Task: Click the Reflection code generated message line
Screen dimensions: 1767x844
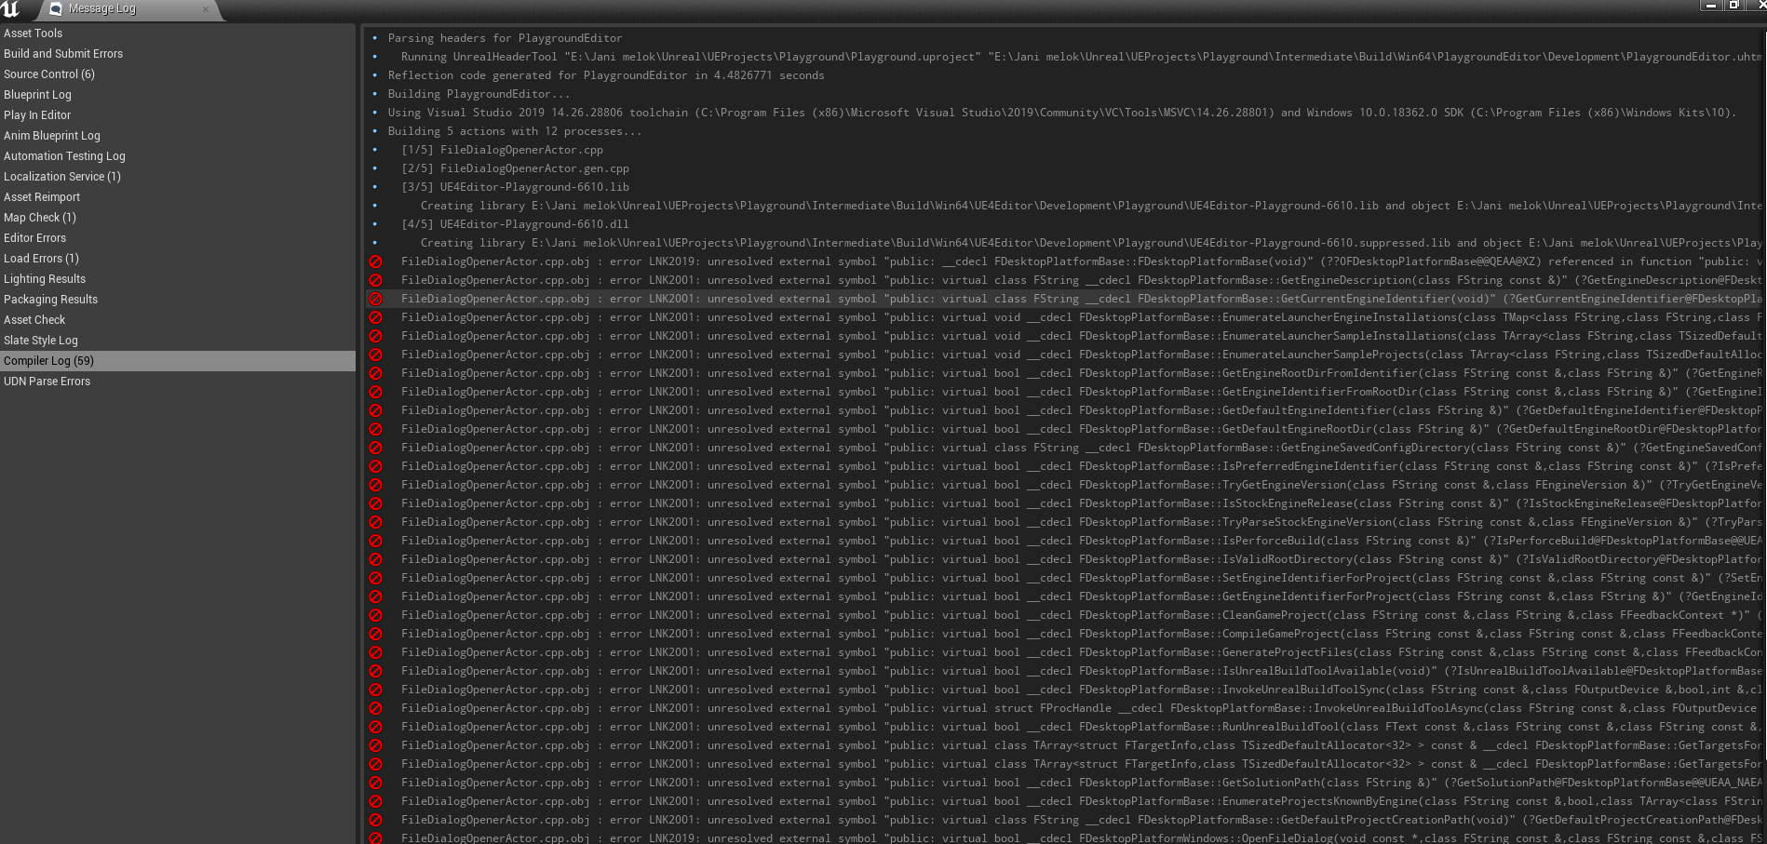Action: pyautogui.click(x=606, y=75)
